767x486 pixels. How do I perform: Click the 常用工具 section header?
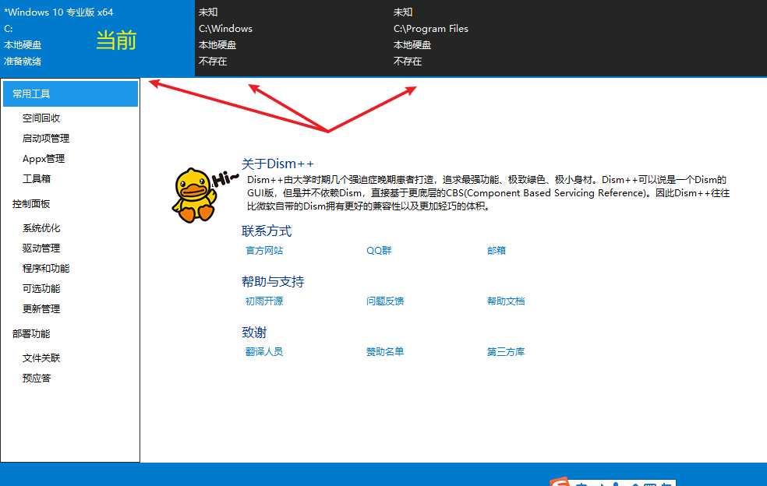click(x=70, y=94)
